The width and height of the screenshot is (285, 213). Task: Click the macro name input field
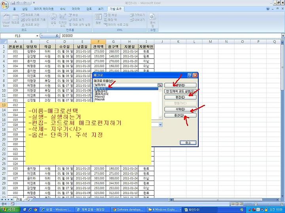click(126, 85)
